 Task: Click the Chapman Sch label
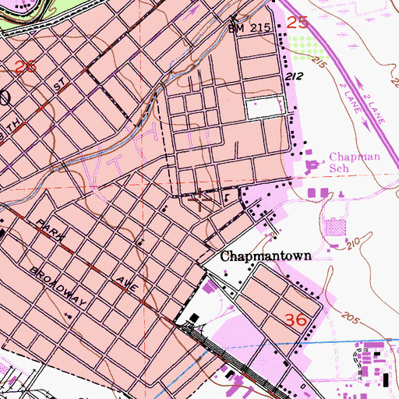tap(355, 162)
